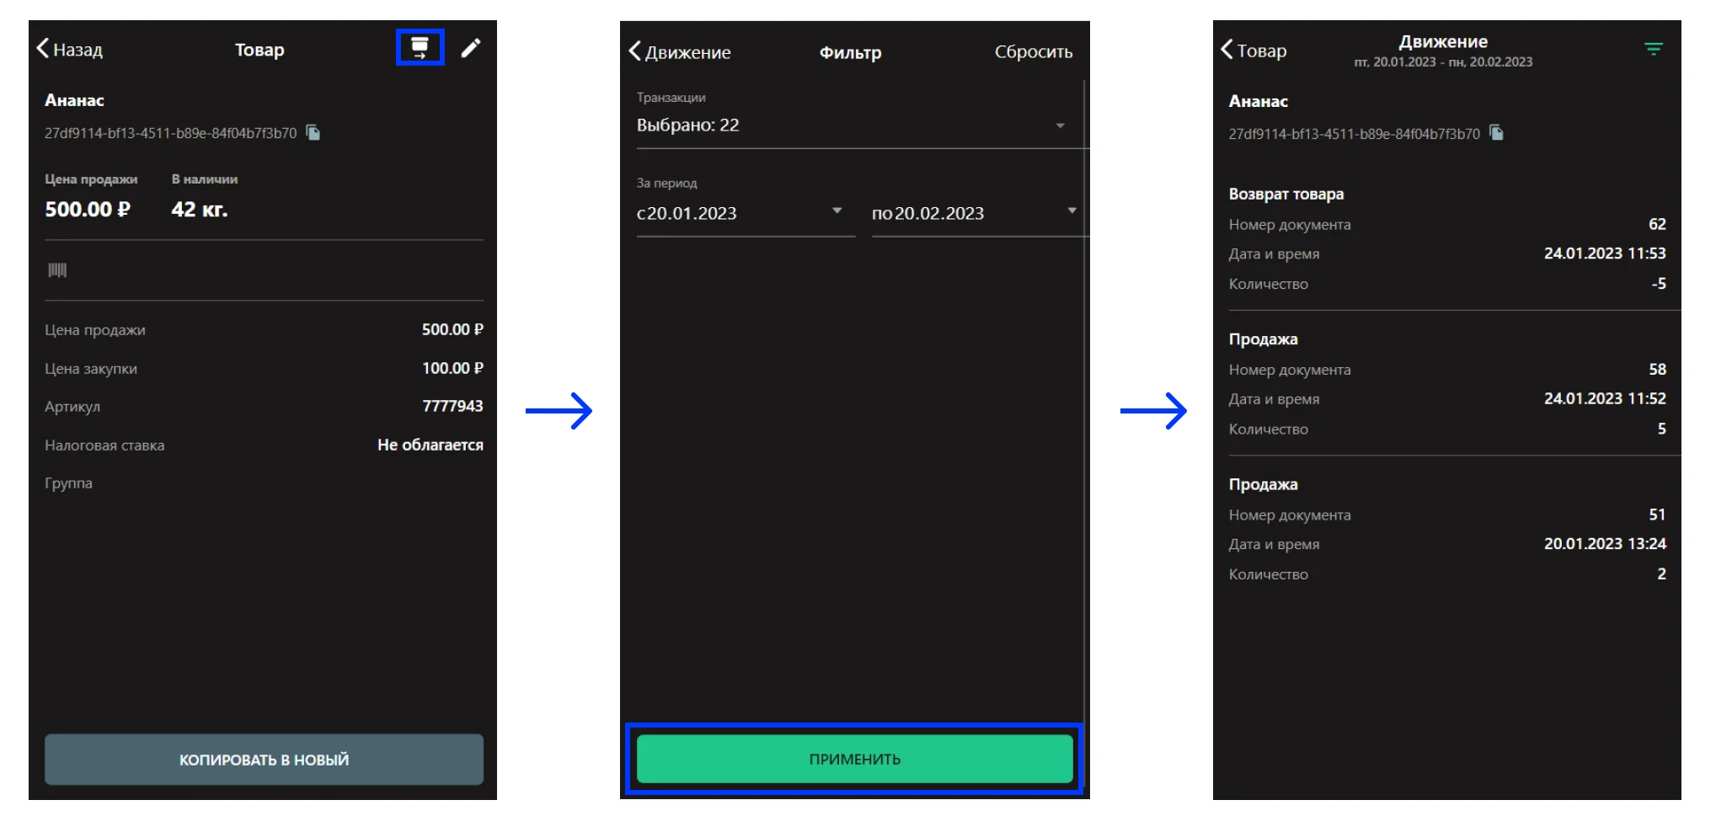Select the Возврат товара record

click(x=1447, y=238)
